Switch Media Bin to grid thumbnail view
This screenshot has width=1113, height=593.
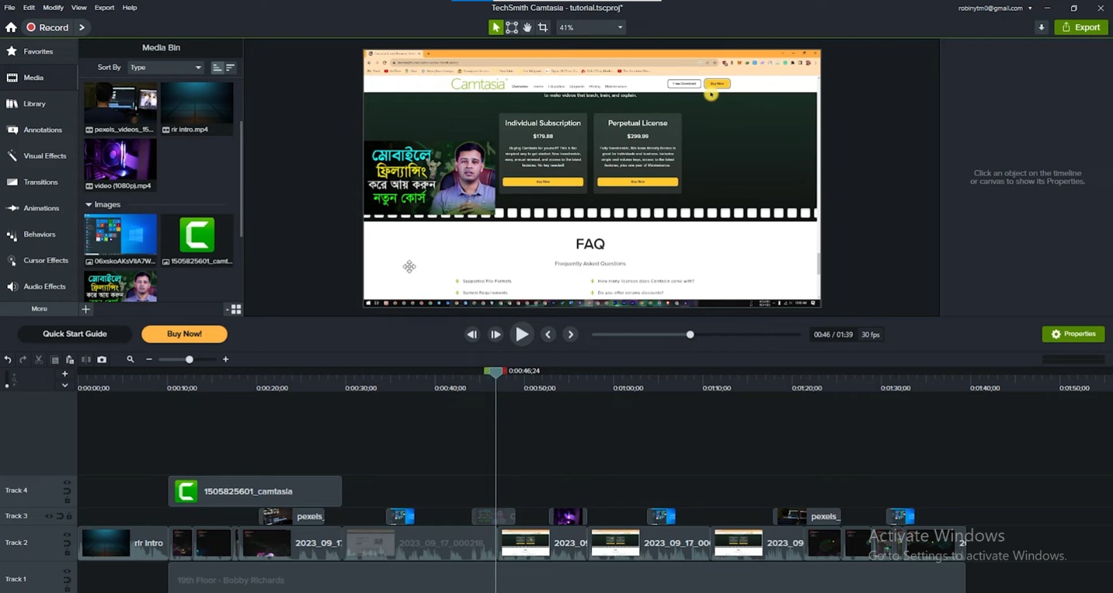click(236, 308)
